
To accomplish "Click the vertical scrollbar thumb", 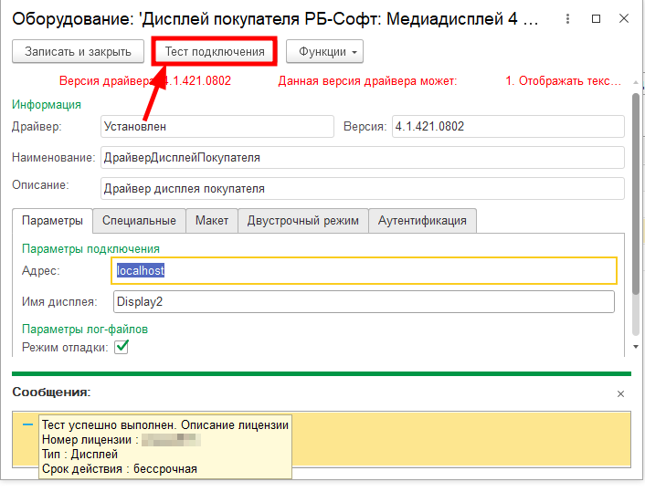I will 635,192.
